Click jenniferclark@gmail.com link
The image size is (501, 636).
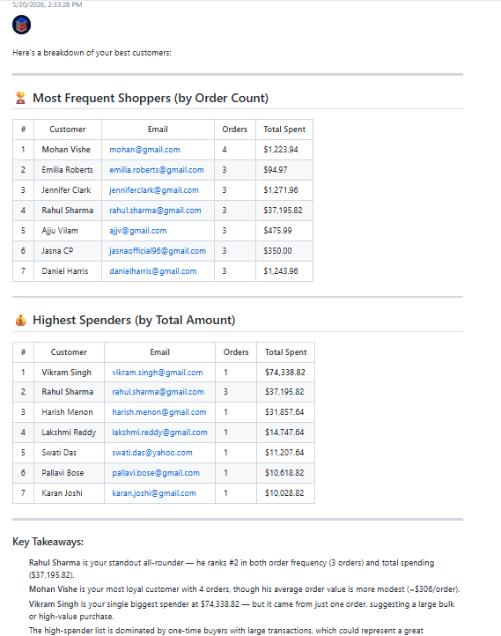pyautogui.click(x=154, y=190)
